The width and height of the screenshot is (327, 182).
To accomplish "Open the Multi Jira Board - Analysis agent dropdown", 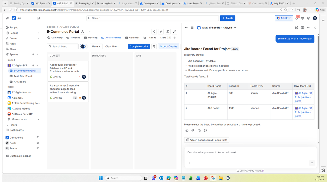I will click(216, 28).
